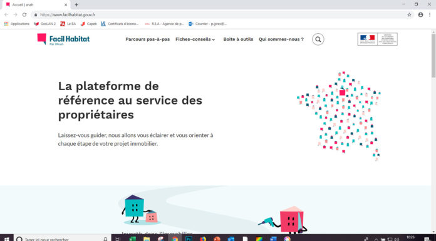
Task: Click the 'Laissez-vous guider' paragraph text
Action: pos(136,140)
